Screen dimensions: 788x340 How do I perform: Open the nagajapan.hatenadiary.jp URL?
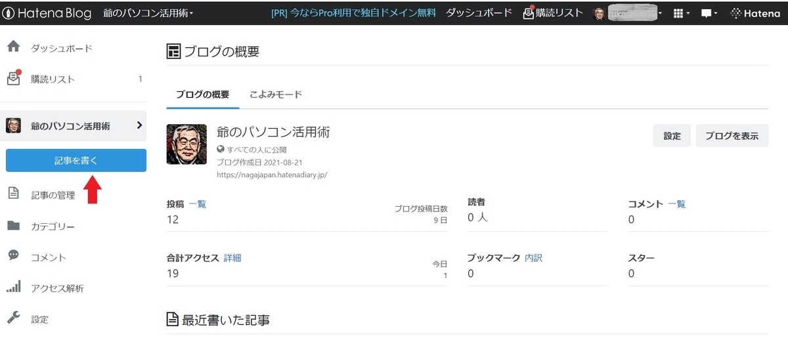click(272, 175)
